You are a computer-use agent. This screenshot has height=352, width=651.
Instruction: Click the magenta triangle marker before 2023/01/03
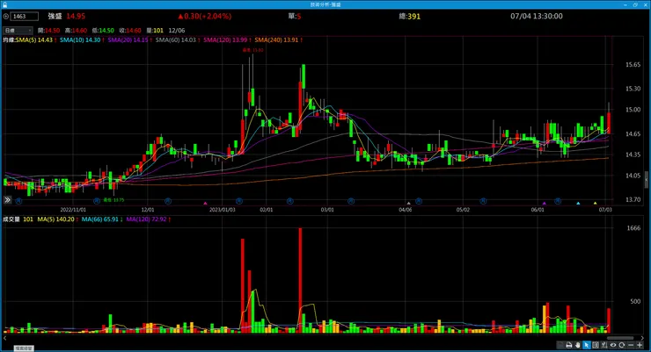(205, 204)
